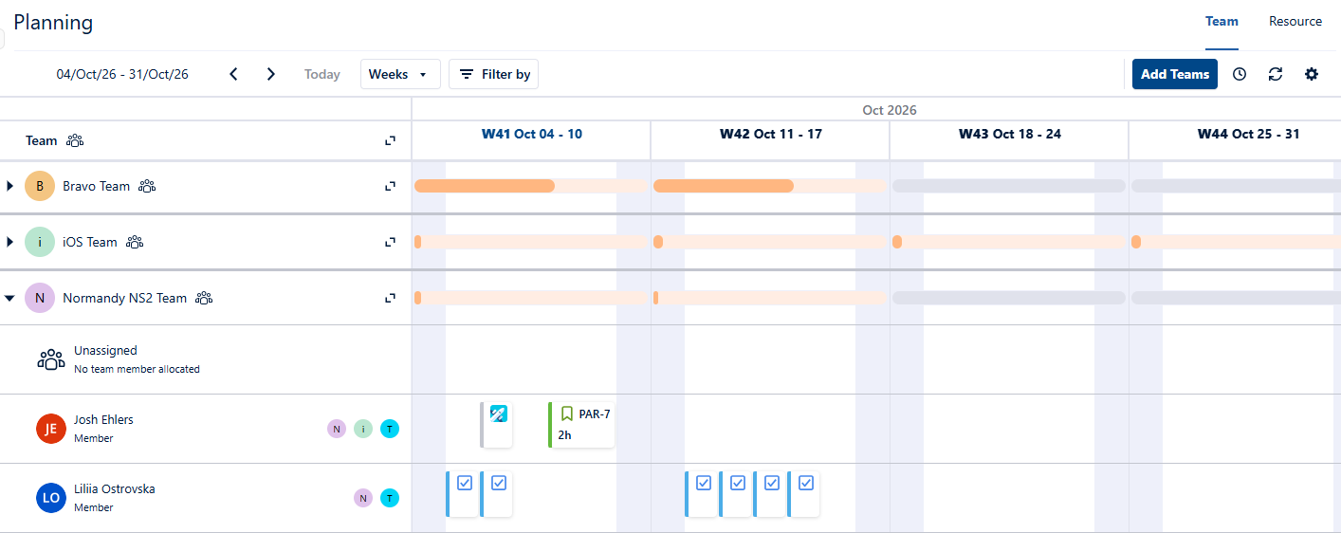
Task: Switch to the Team tab
Action: click(x=1222, y=22)
